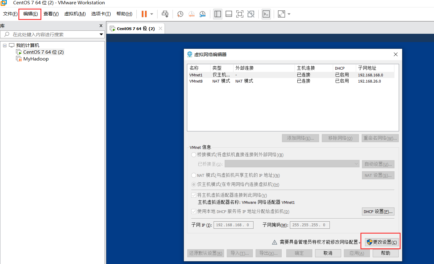Open the 帮助(H) menu
The image size is (434, 264).
point(124,14)
